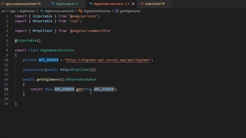Open 'app' breadcrumb segment
This screenshot has width=246, height=138.
pos(13,11)
